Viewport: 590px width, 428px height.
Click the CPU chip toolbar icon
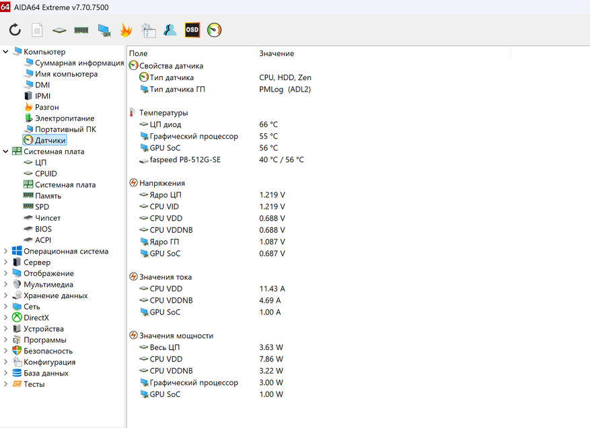tap(59, 30)
